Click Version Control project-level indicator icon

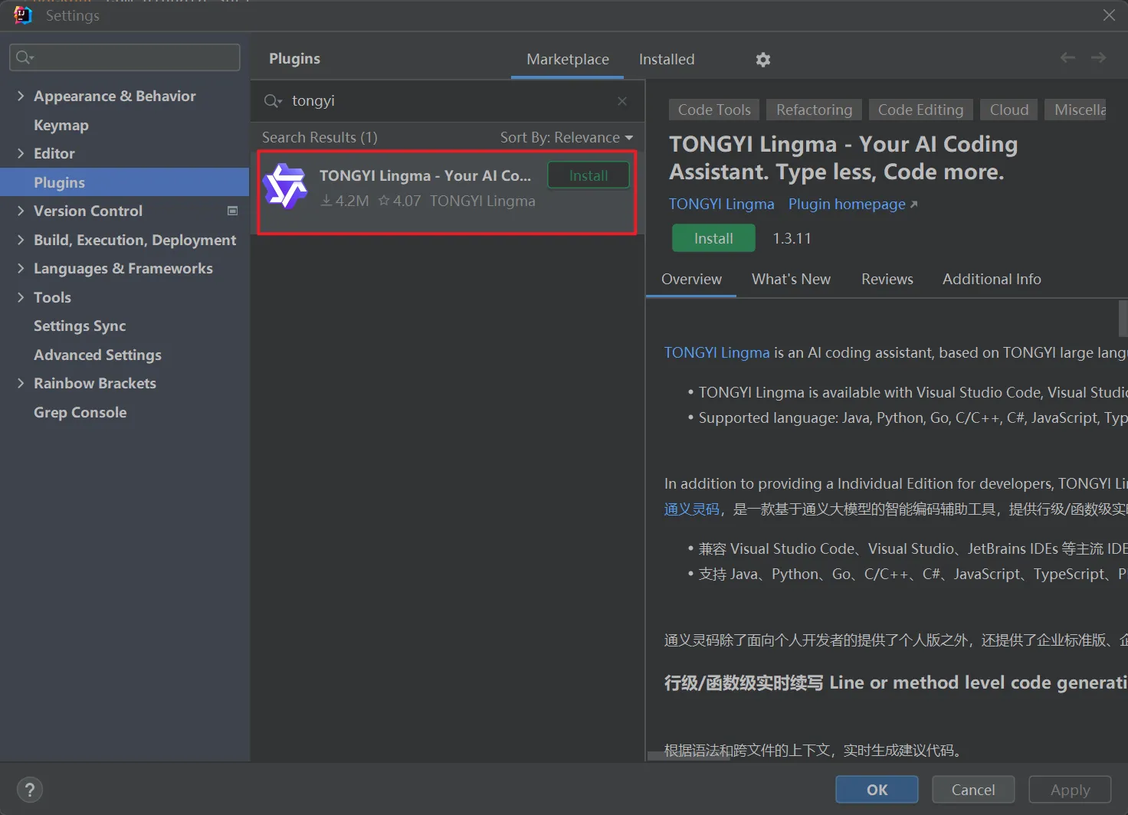(233, 211)
